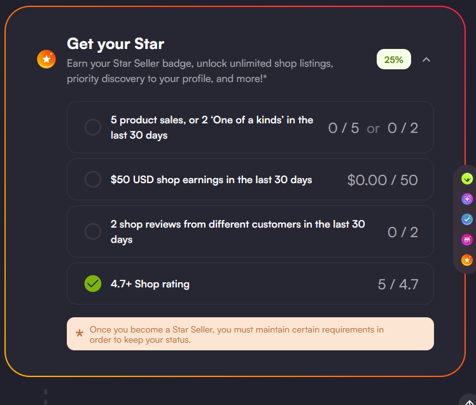This screenshot has width=476, height=405.
Task: Click the scroll-to-top arrow icon
Action: click(470, 401)
